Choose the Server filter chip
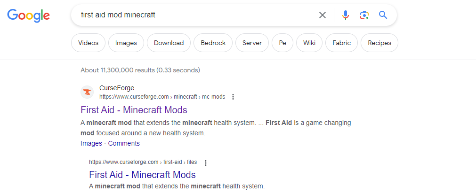Viewport: 476px width, 194px height. 252,43
